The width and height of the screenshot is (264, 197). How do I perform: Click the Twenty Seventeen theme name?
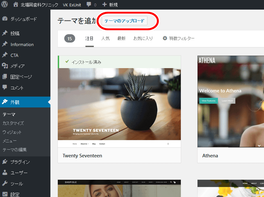click(x=82, y=156)
